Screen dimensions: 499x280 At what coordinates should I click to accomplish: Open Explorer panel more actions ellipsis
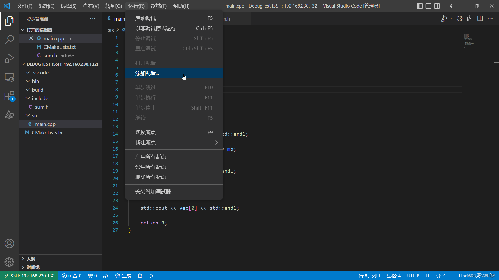(x=93, y=18)
